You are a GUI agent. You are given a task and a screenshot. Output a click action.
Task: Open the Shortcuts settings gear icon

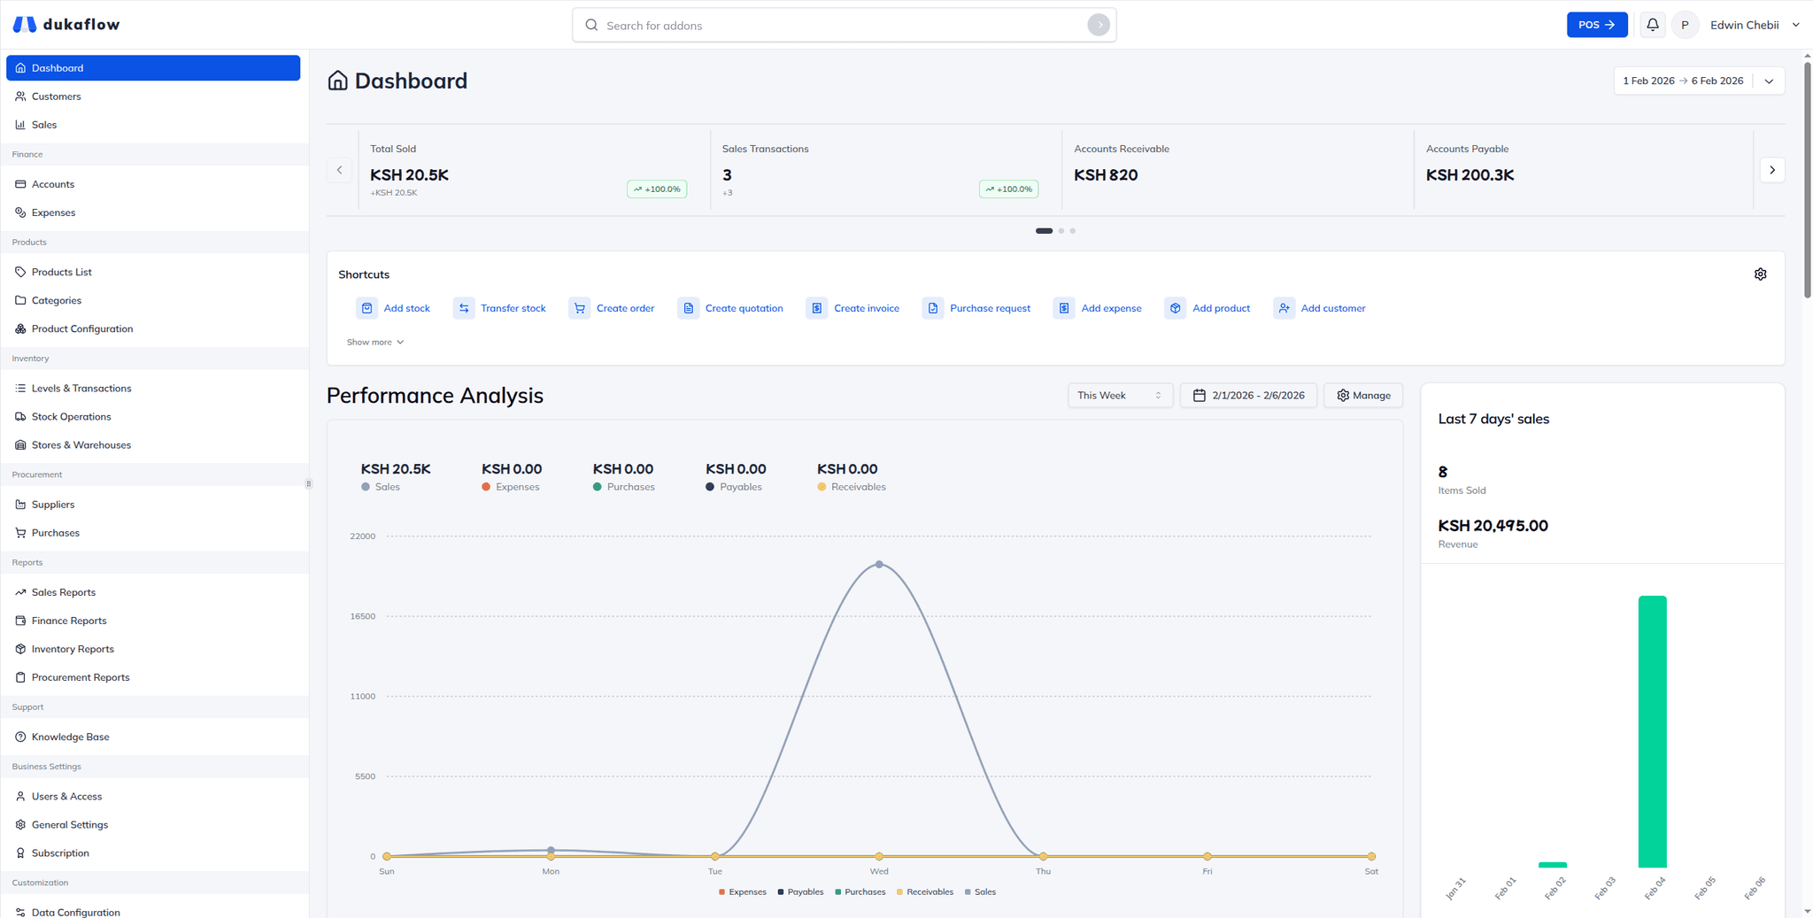coord(1759,274)
